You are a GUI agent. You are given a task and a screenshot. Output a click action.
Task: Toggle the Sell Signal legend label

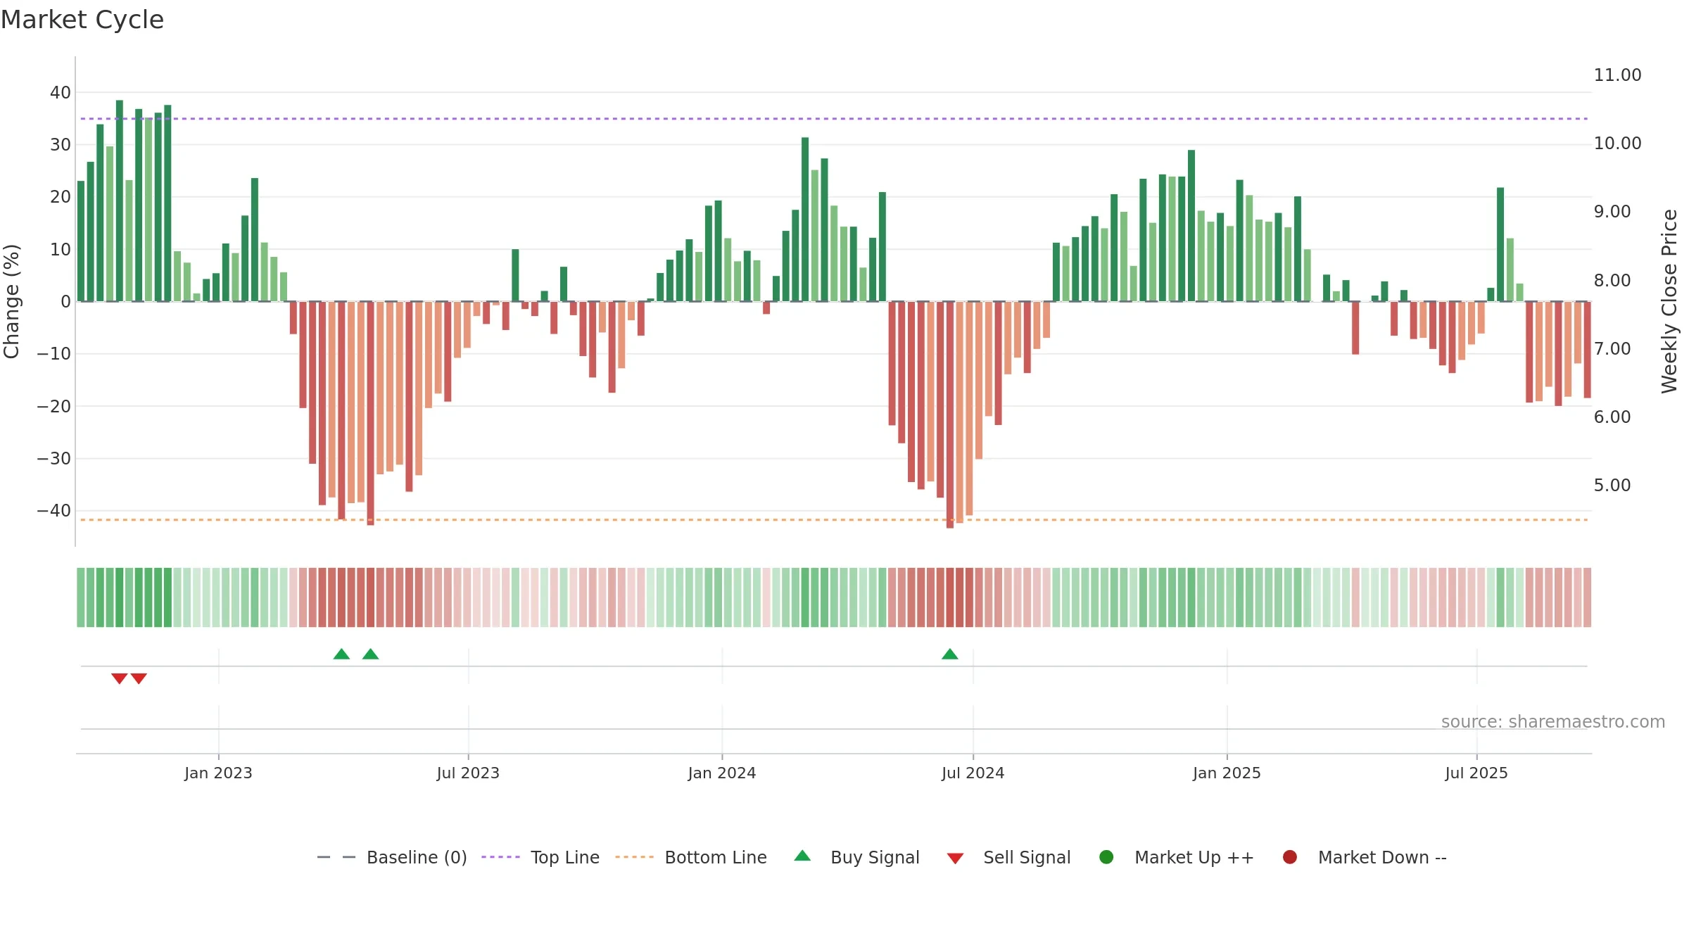[x=1027, y=857]
